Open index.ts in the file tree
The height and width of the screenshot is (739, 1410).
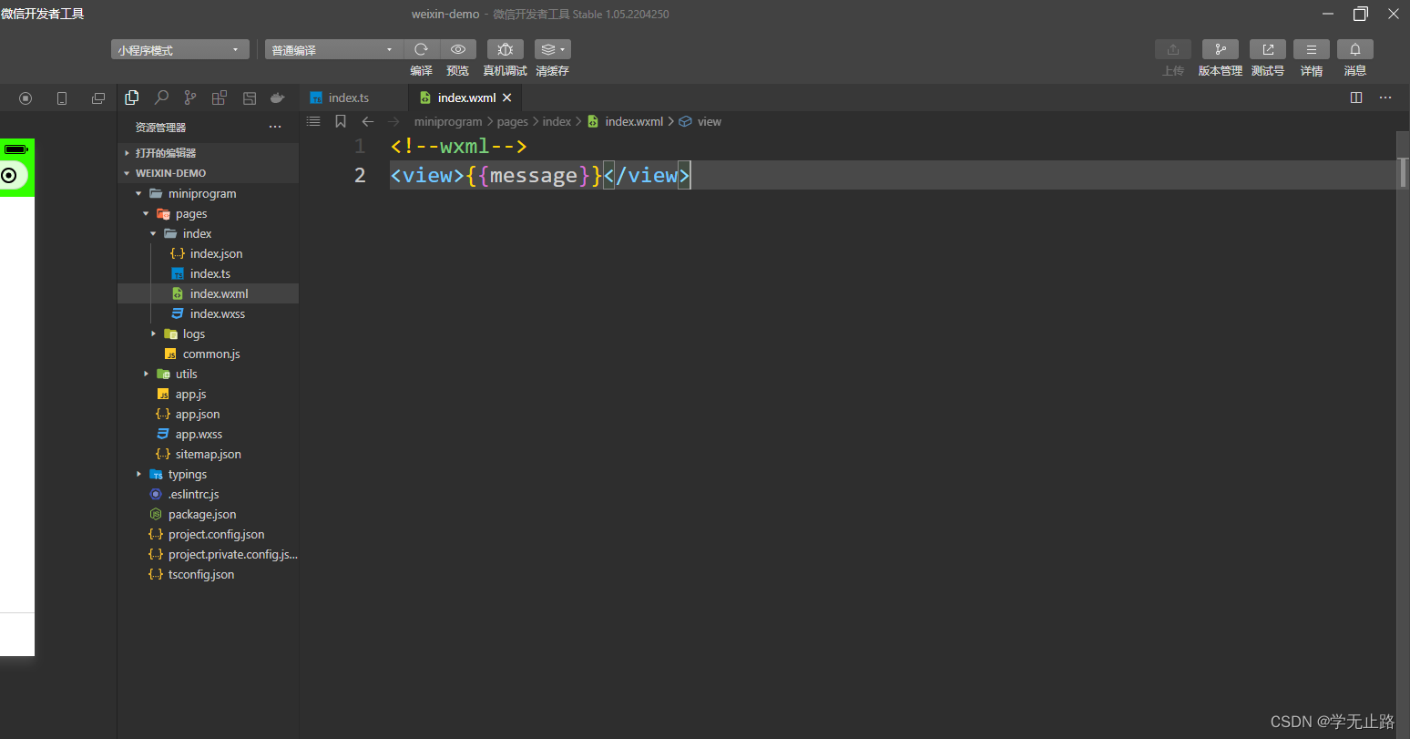[x=208, y=273]
